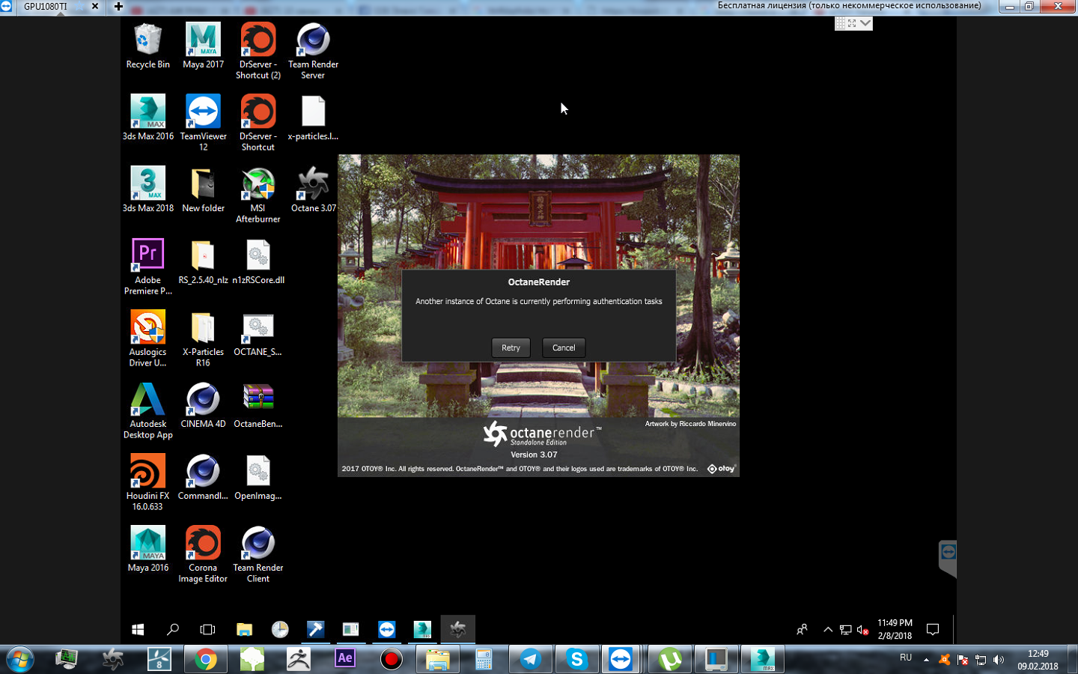The image size is (1078, 674).
Task: Switch to Octane on the remote taskbar
Action: (458, 629)
